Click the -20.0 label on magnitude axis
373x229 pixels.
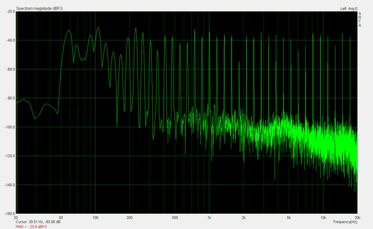tap(10, 12)
